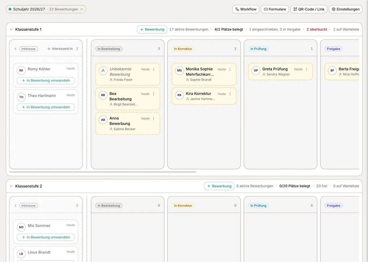Click the placeholder avatar of Unbekannte Bewerbung

[103, 70]
